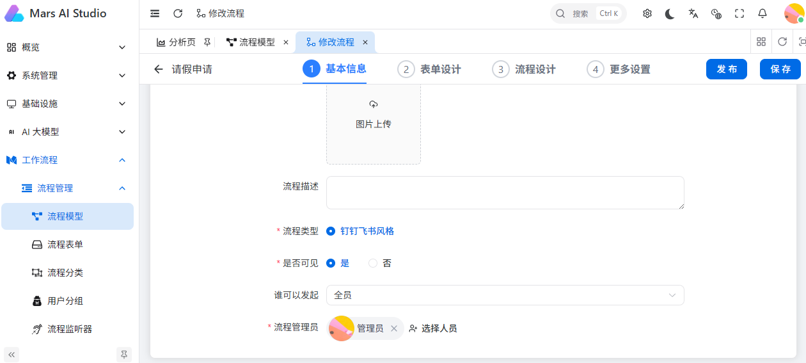
Task: Open 流程模型 in sidebar
Action: [67, 216]
